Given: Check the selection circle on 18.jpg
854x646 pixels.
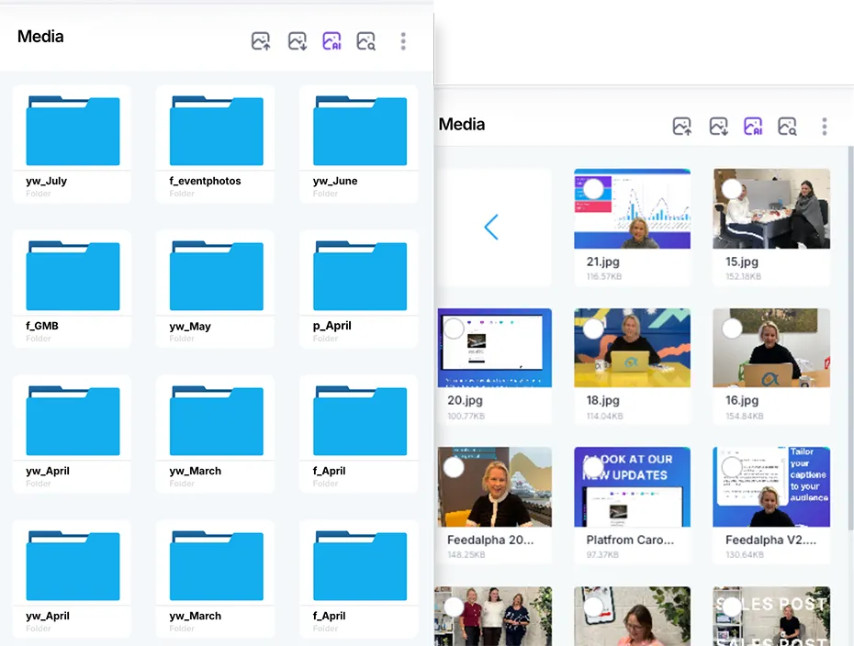Looking at the screenshot, I should coord(593,329).
